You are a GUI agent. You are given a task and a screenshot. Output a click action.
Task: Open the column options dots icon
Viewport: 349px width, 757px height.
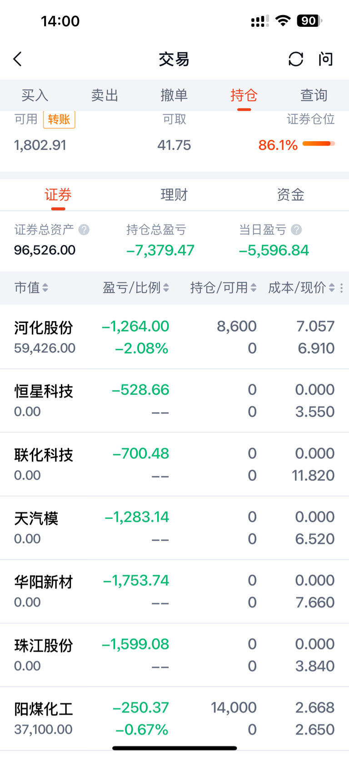point(342,288)
